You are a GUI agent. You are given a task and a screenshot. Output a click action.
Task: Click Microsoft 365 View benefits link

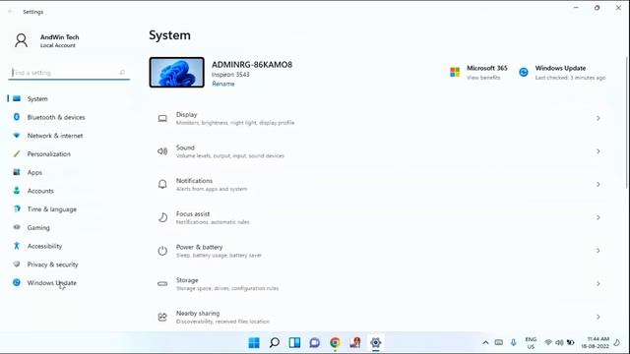pos(483,78)
